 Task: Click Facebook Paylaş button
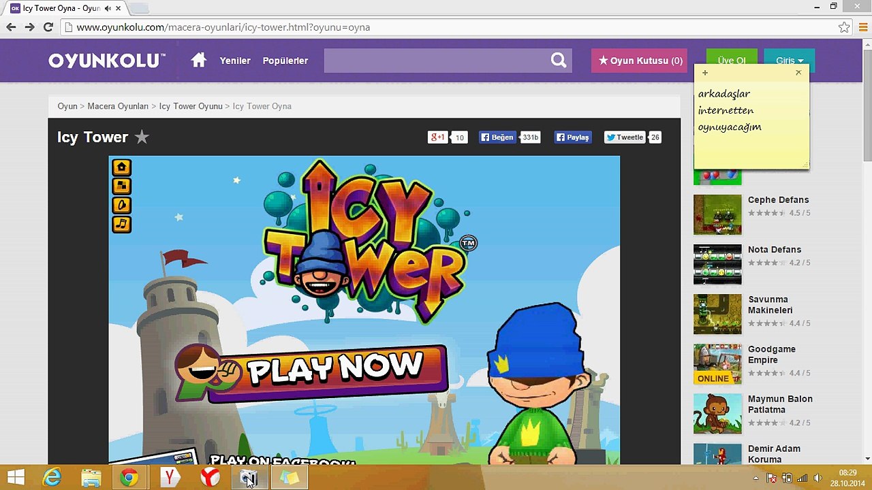click(x=572, y=137)
